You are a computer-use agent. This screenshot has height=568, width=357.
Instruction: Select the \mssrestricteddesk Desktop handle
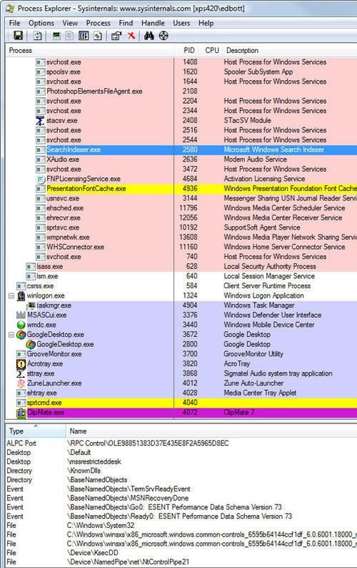(x=181, y=461)
